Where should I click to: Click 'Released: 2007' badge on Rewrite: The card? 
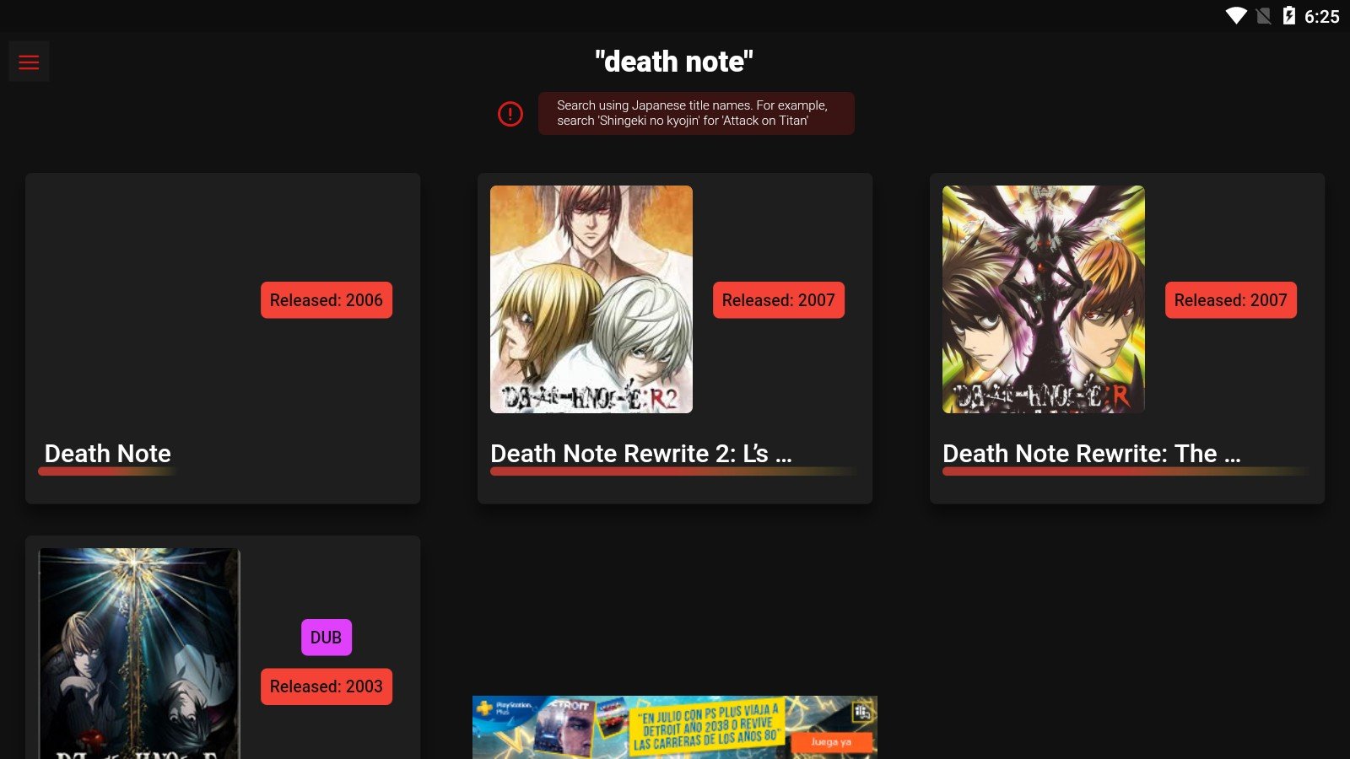(1231, 300)
